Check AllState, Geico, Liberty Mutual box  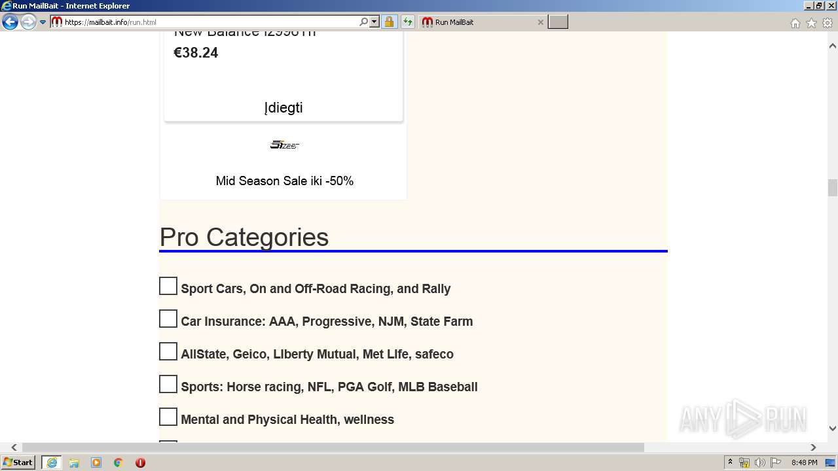168,351
